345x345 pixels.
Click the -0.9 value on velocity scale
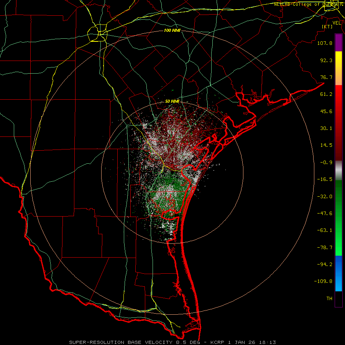tap(326, 163)
